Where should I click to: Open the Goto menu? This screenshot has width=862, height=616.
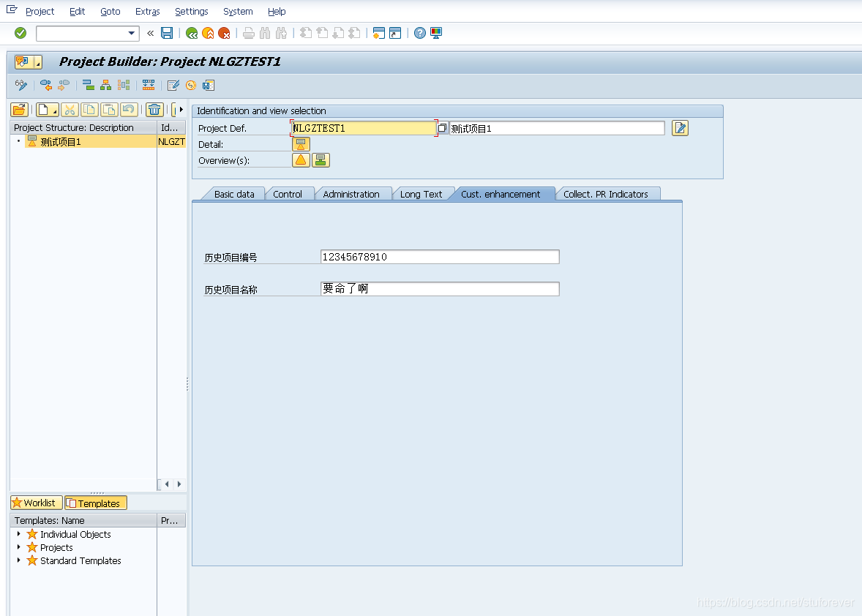(110, 12)
